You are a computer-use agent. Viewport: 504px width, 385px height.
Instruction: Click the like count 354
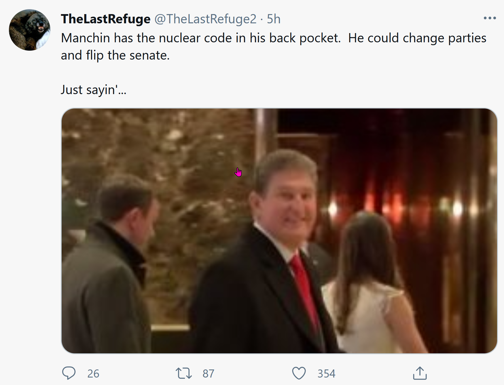326,373
